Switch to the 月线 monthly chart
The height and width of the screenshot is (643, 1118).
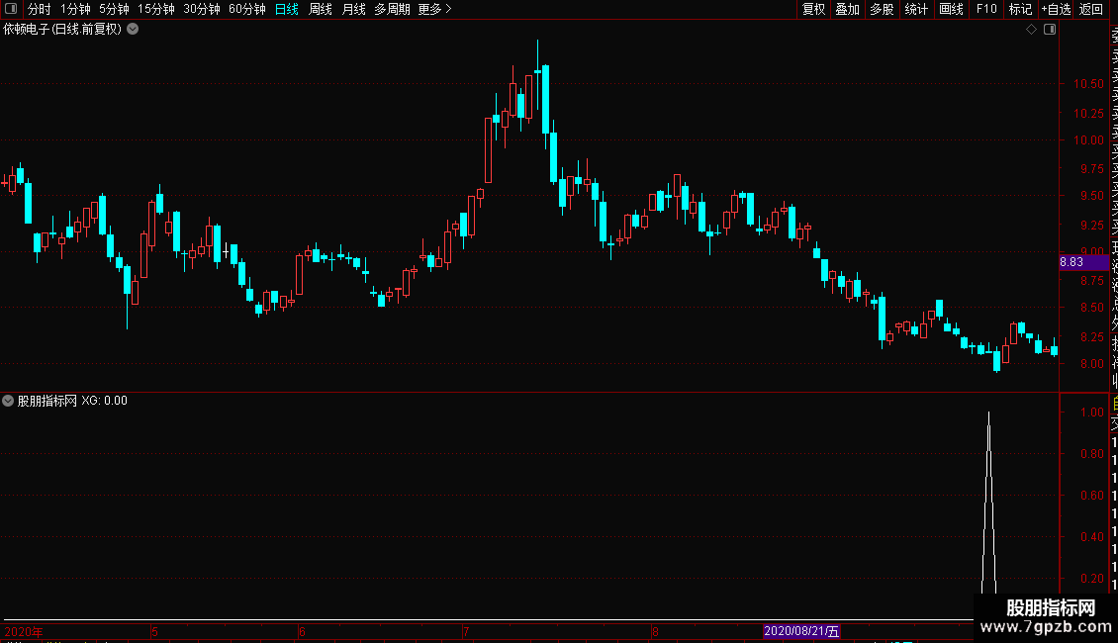(353, 9)
